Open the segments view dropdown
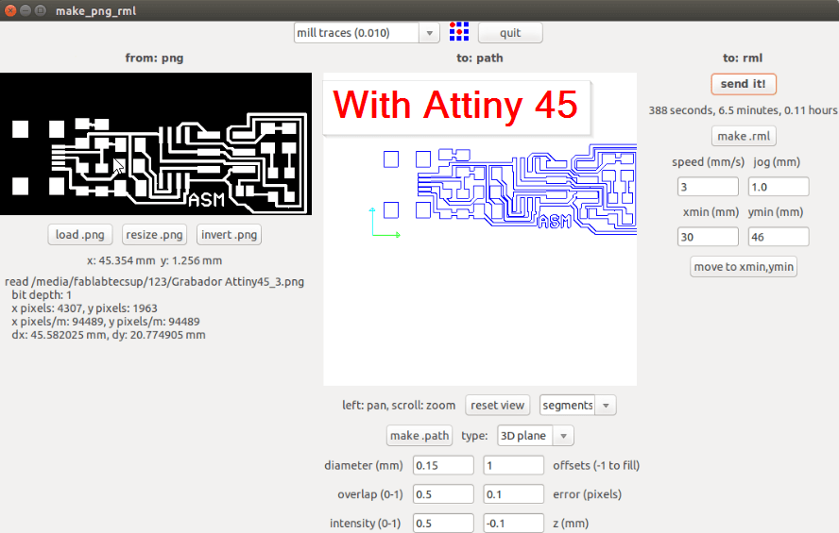The image size is (839, 533). (x=606, y=406)
